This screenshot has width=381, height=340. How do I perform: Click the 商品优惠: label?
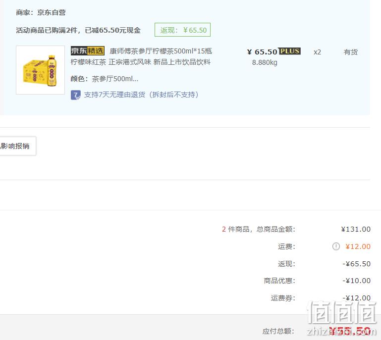[279, 281]
